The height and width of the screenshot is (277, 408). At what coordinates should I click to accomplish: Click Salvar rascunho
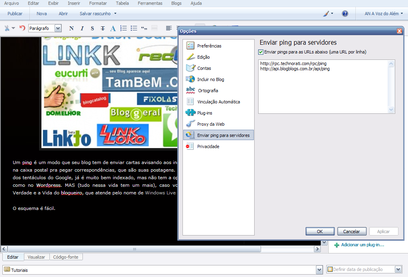tap(95, 14)
